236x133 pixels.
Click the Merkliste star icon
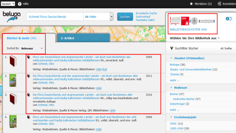point(191,4)
